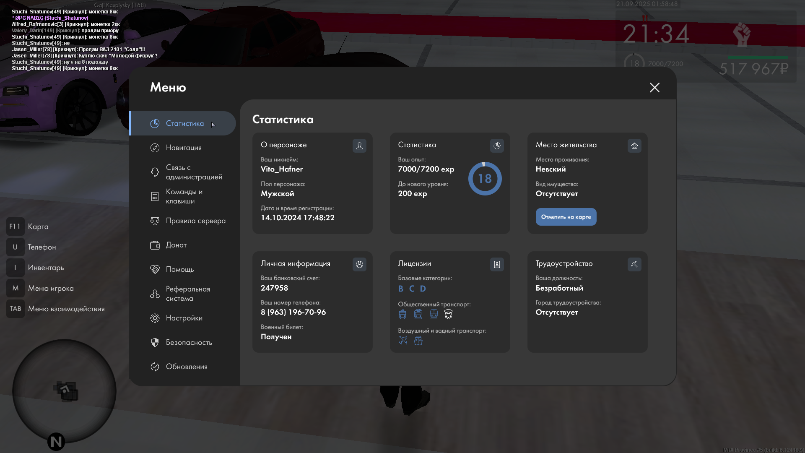This screenshot has width=805, height=453.
Task: Click the pie chart icon in Статистика card
Action: pos(497,146)
